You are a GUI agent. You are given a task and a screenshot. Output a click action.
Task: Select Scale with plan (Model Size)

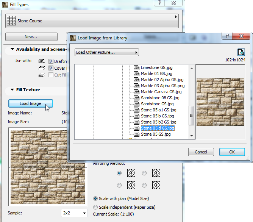[121, 199]
